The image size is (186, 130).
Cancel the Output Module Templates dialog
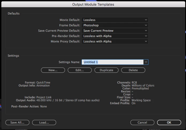coord(142,122)
